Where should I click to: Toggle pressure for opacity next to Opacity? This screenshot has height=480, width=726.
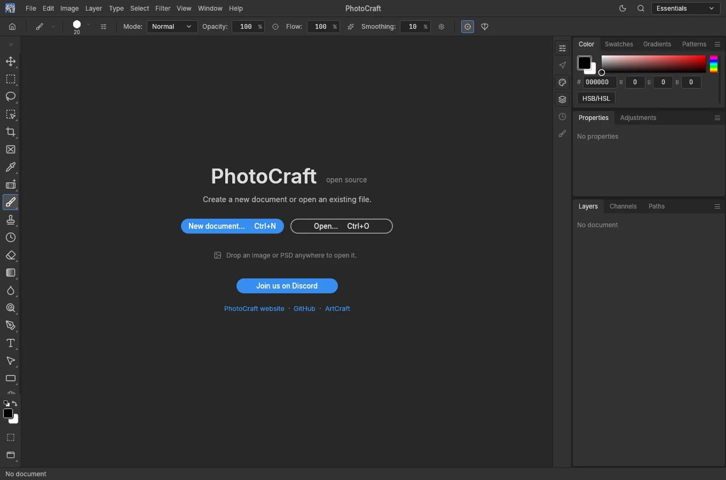tap(275, 27)
